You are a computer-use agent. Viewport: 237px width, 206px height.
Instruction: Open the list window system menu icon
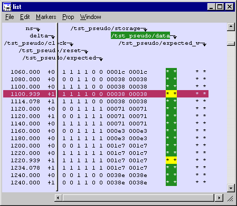[x=7, y=7]
